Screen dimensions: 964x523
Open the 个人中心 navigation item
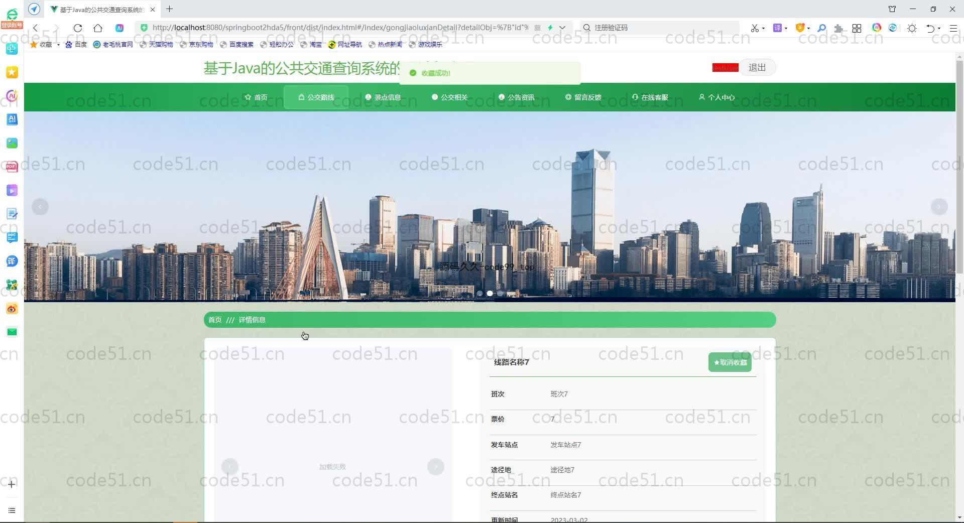[x=717, y=97]
